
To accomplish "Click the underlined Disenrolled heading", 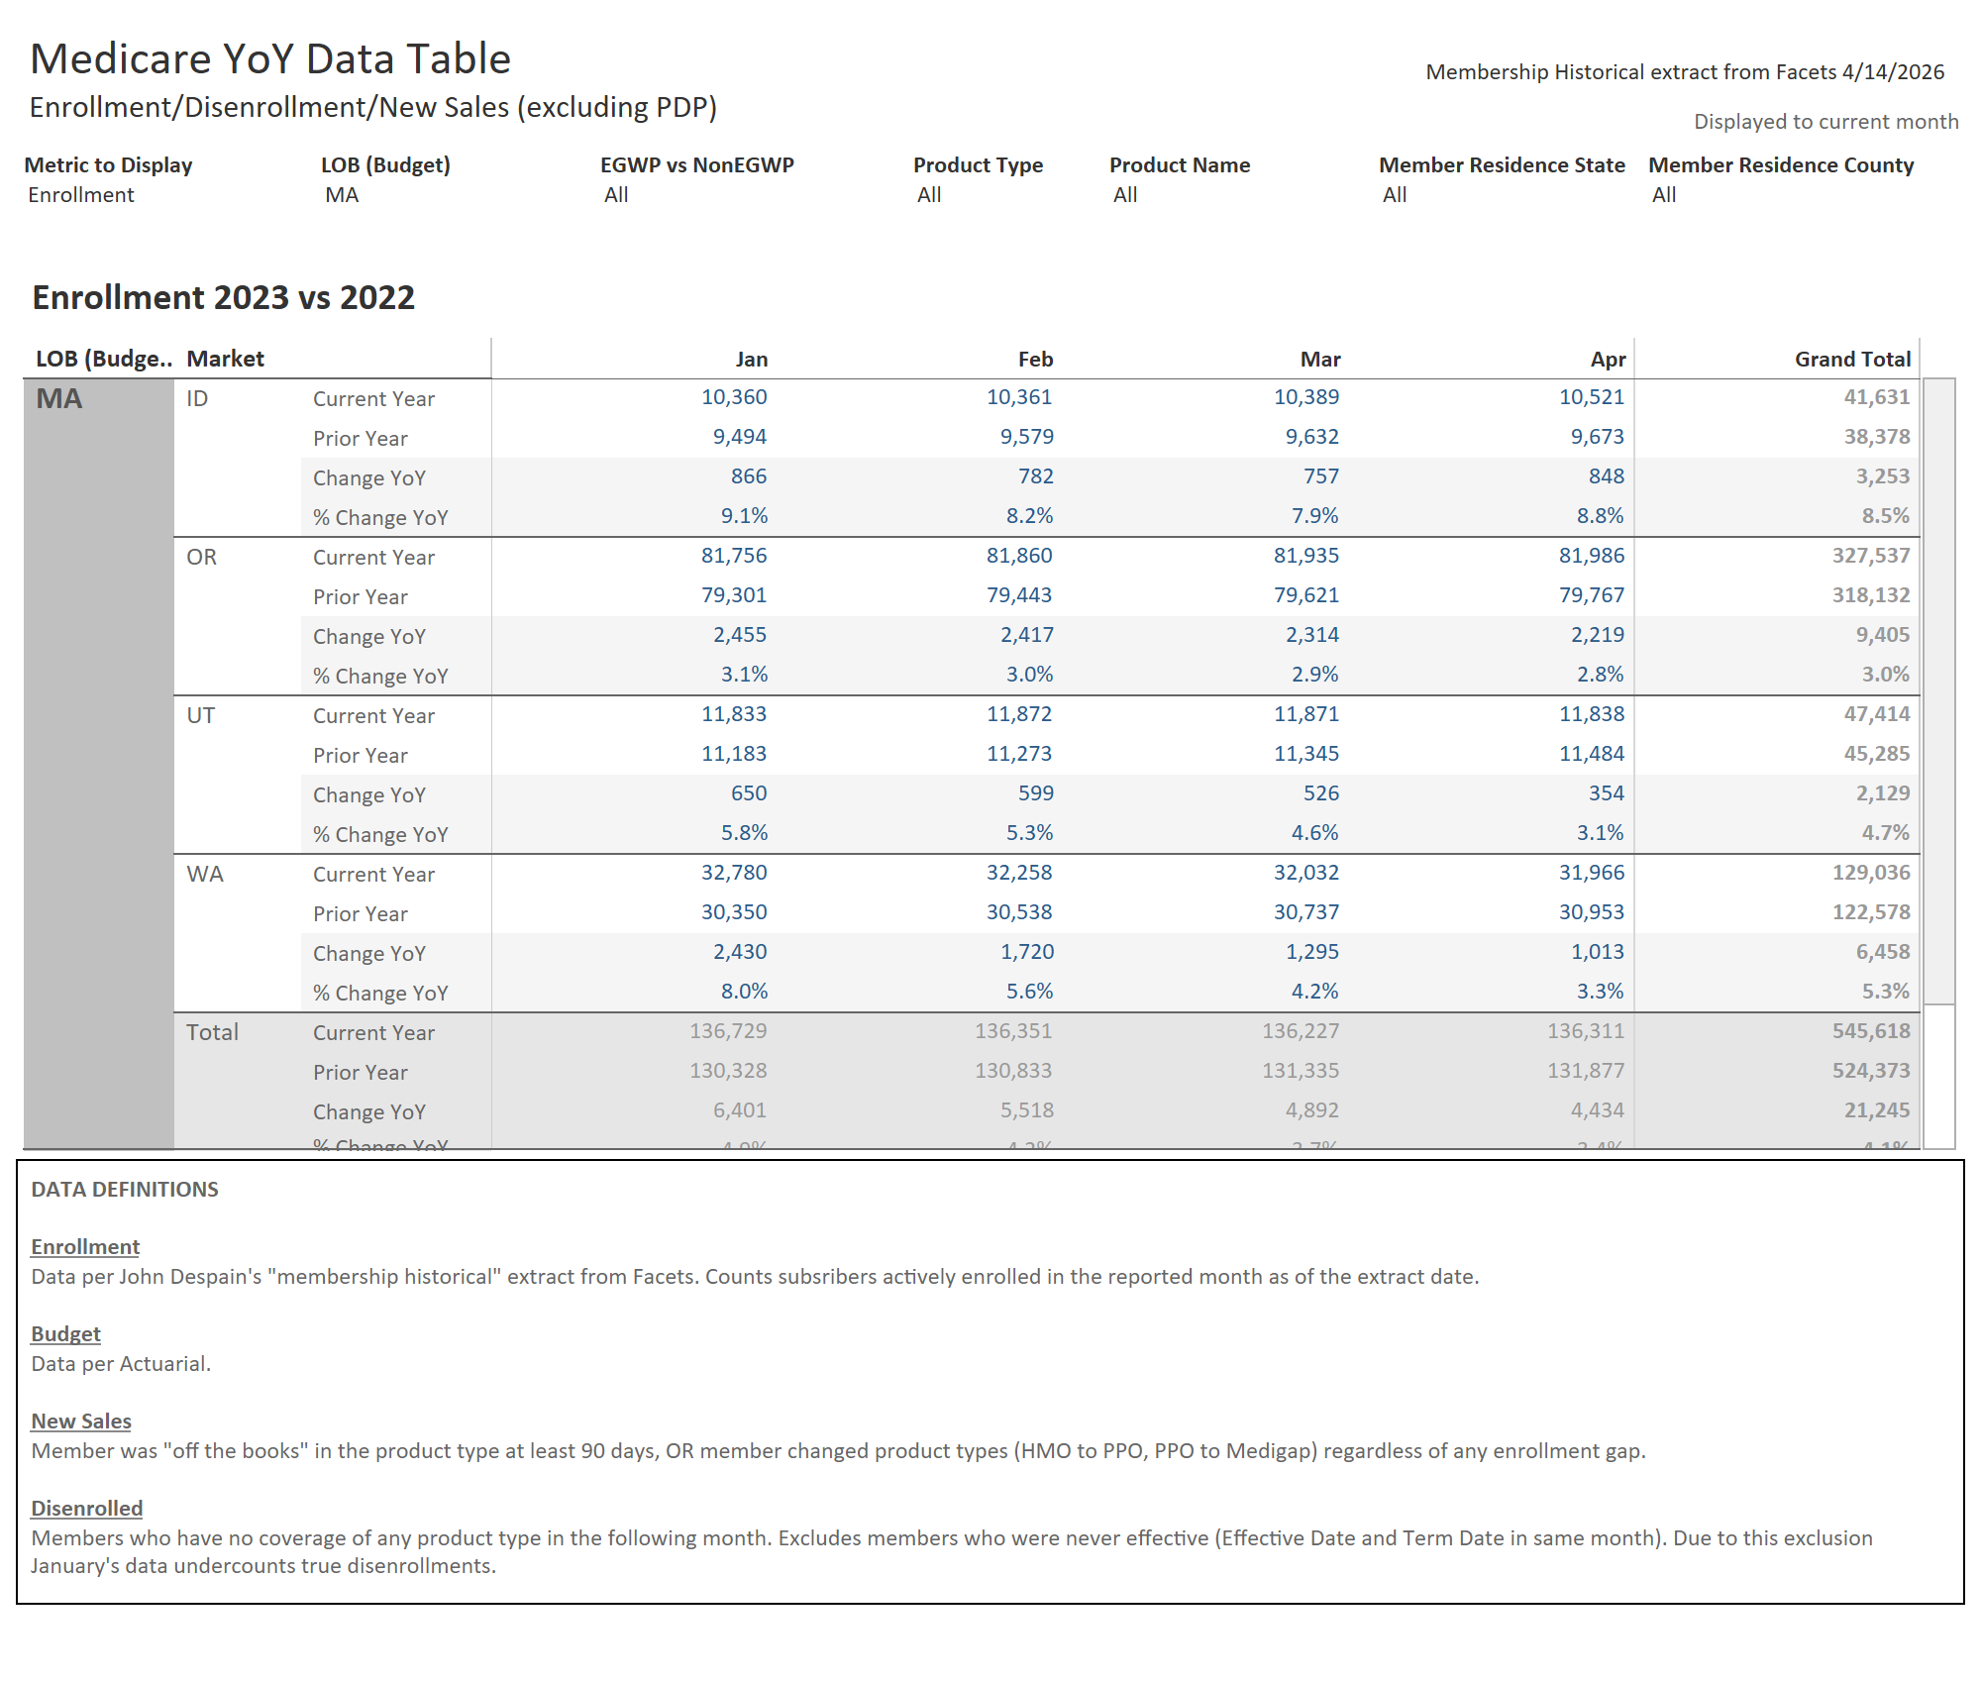I will click(86, 1508).
